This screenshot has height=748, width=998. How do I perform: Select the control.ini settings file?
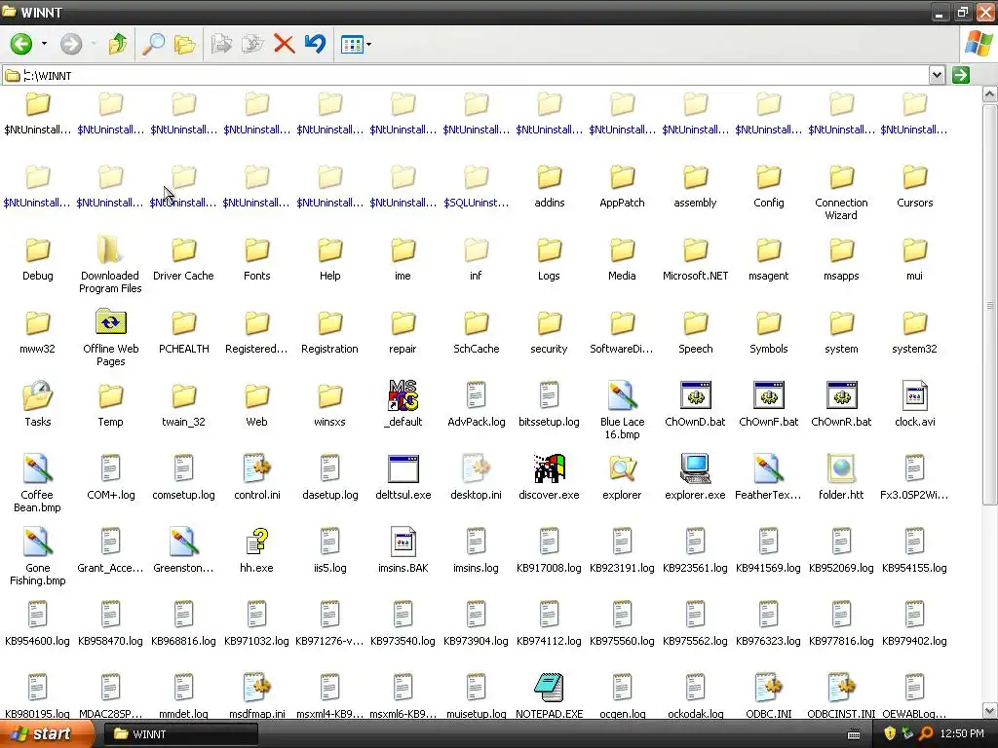256,477
